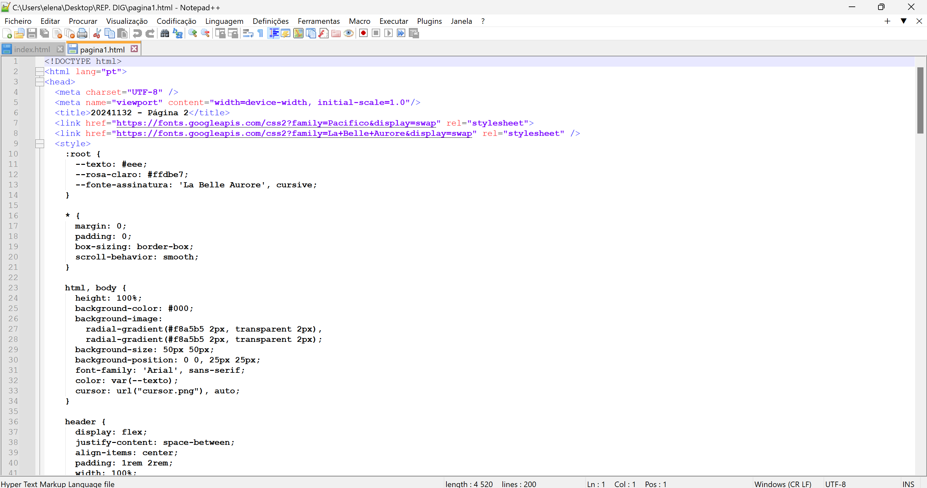Click the Print icon in toolbar
Viewport: 927px width, 488px height.
82,33
